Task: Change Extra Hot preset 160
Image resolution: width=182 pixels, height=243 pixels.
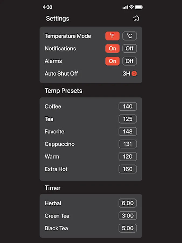Action: tap(128, 169)
